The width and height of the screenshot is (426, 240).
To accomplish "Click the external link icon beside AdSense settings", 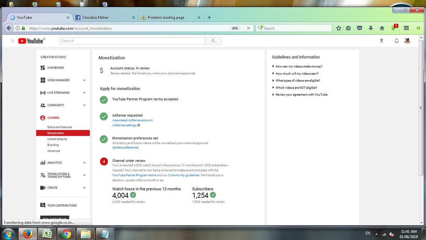I will tap(138, 125).
